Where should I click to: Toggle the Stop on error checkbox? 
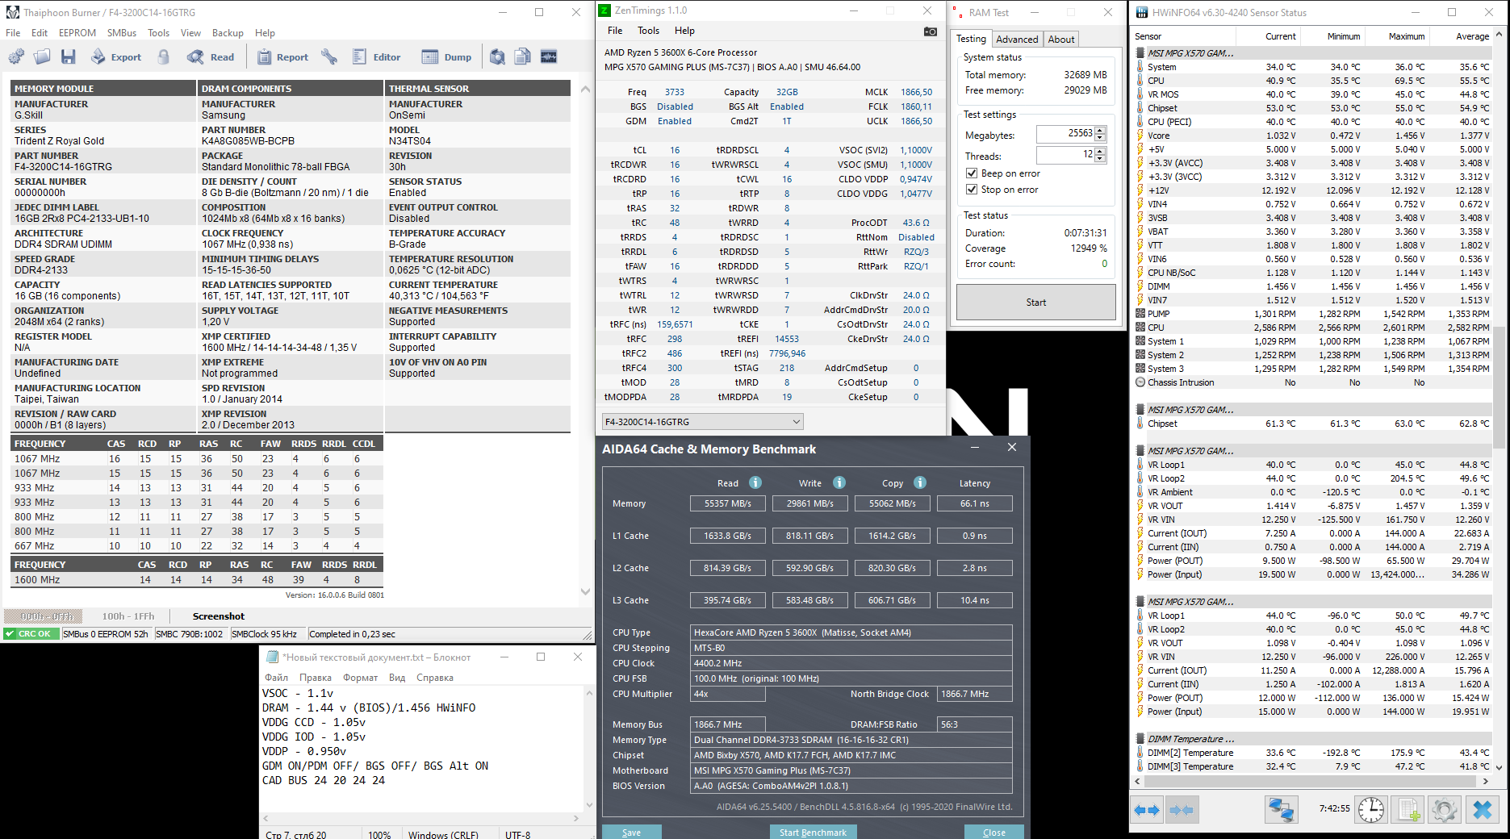972,190
